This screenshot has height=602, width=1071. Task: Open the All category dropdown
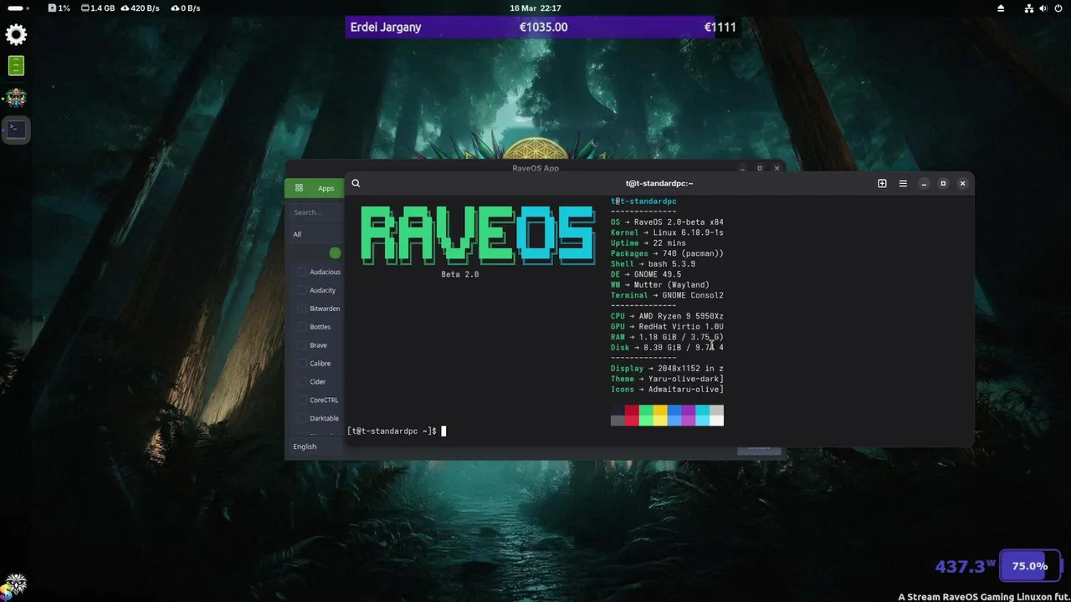(315, 234)
